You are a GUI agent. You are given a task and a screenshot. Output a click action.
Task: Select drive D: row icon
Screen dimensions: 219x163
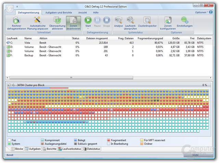tap(8, 47)
